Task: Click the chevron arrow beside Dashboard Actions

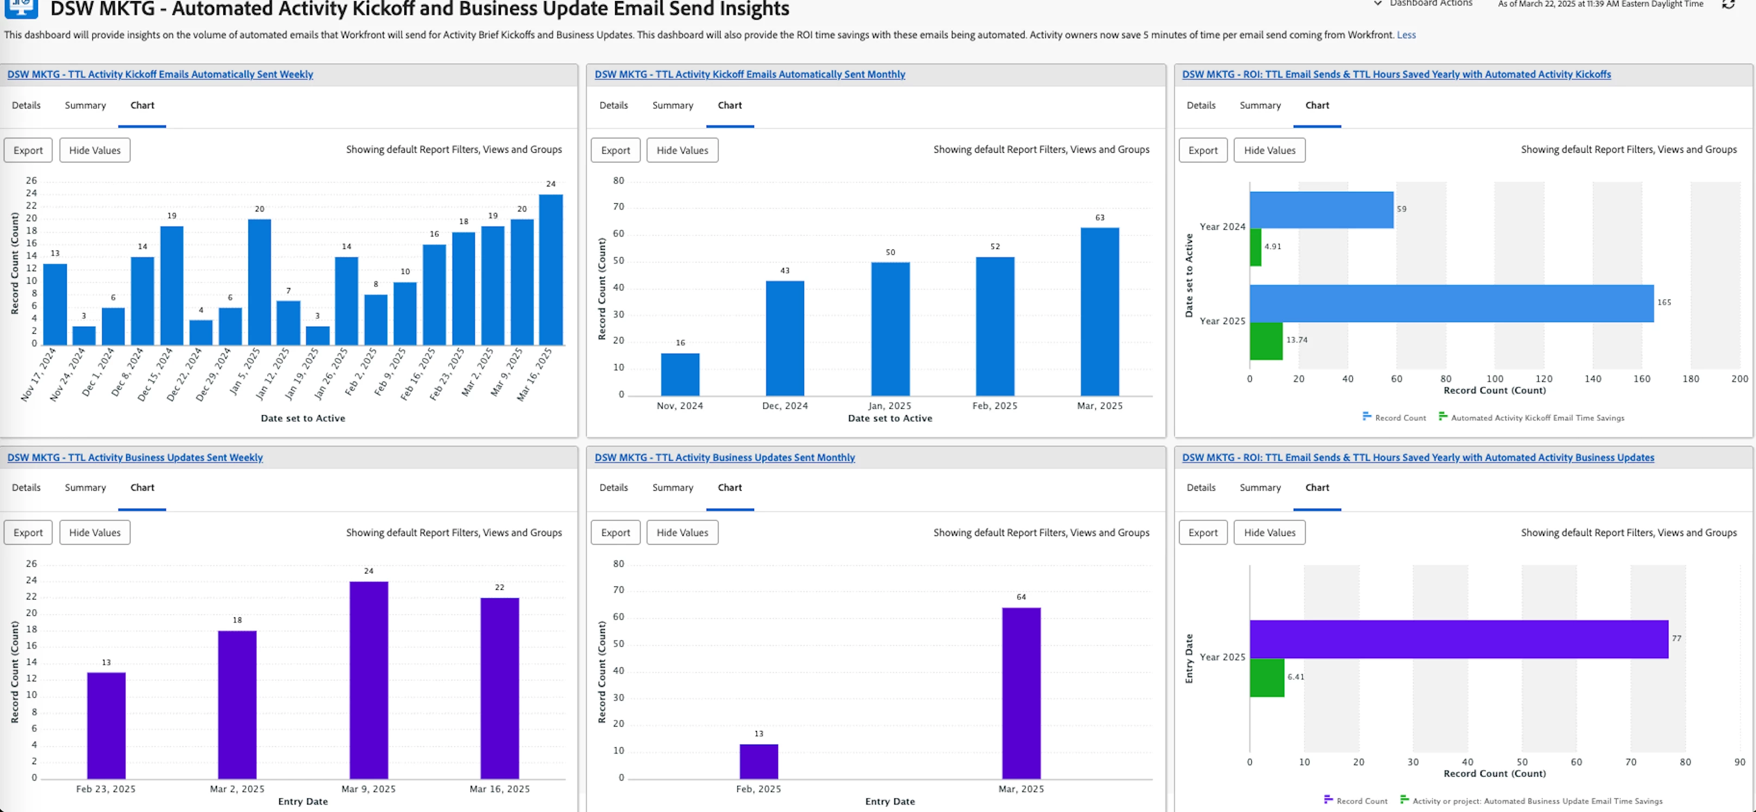Action: (1378, 4)
